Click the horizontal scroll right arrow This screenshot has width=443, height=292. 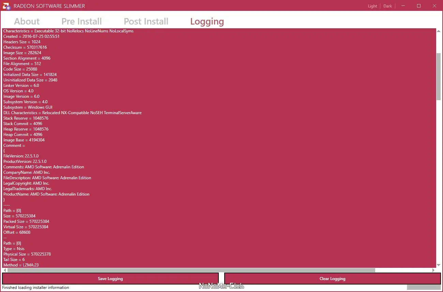[433, 270]
